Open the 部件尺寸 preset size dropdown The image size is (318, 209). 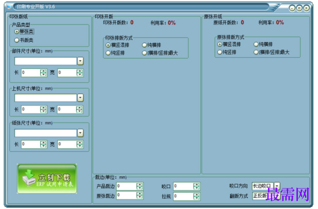pos(80,61)
